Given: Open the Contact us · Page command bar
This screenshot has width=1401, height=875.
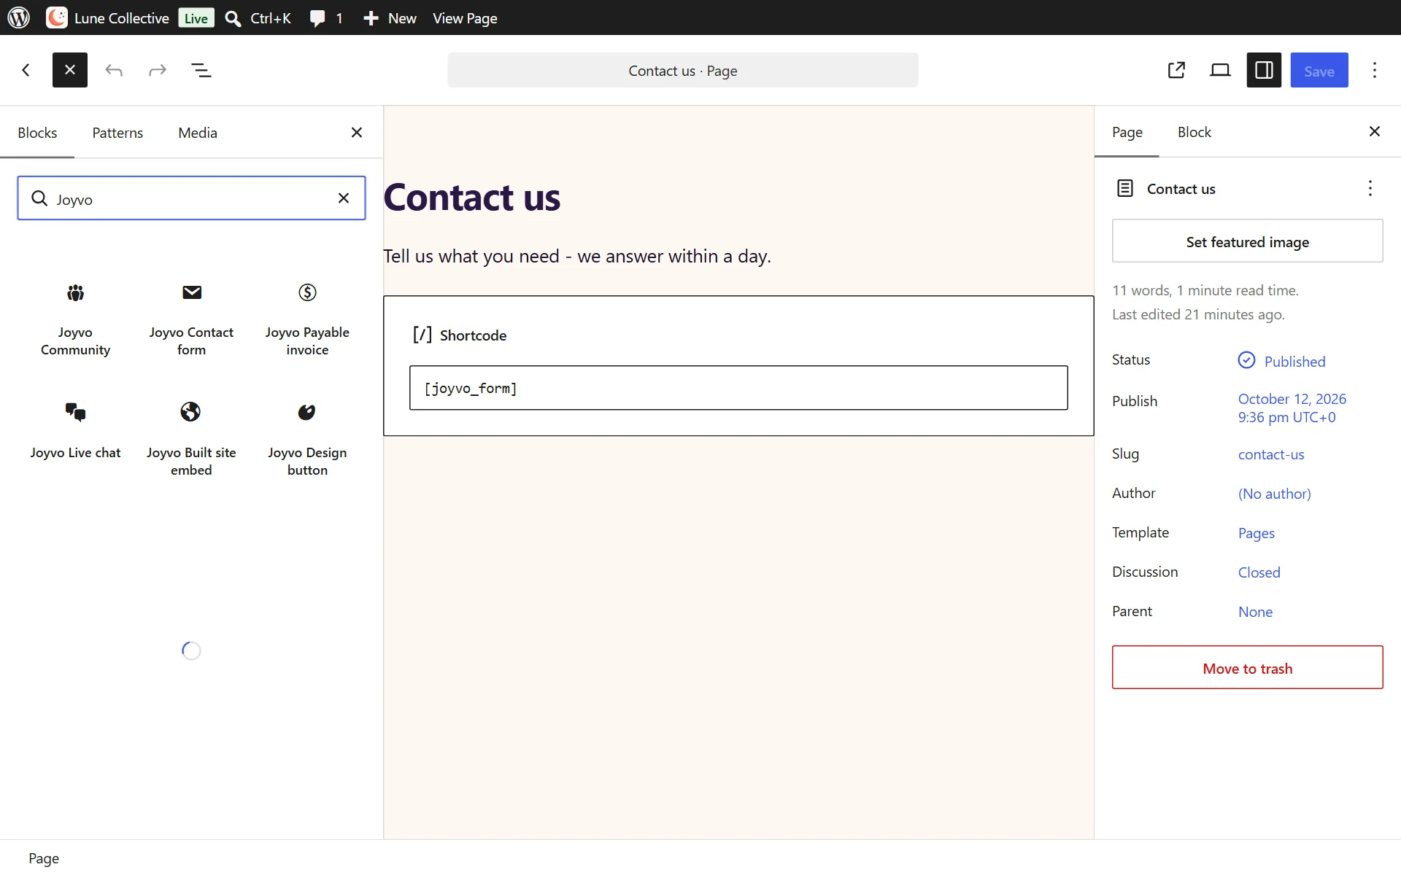Looking at the screenshot, I should click(x=683, y=70).
